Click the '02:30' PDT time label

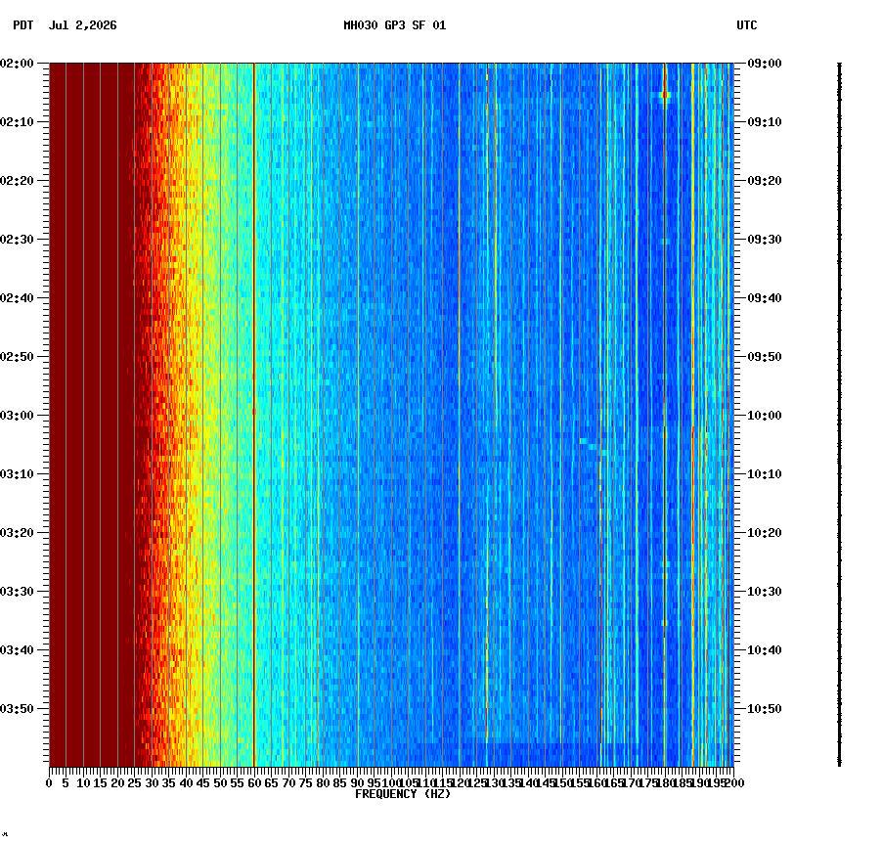(x=17, y=239)
